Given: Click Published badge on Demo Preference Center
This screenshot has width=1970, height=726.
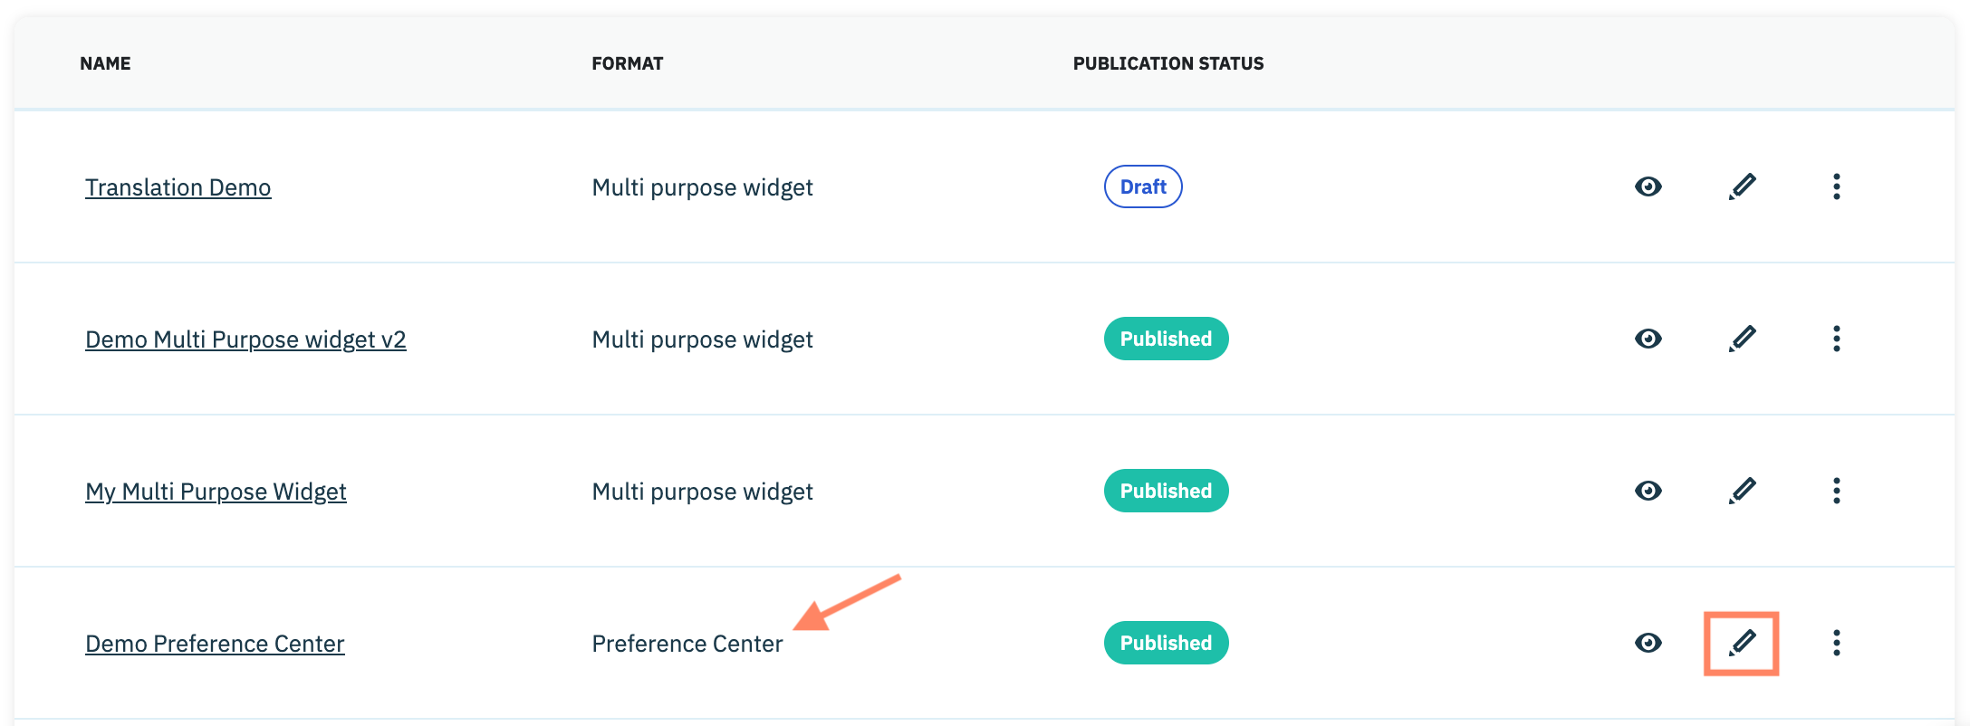Looking at the screenshot, I should (1166, 643).
